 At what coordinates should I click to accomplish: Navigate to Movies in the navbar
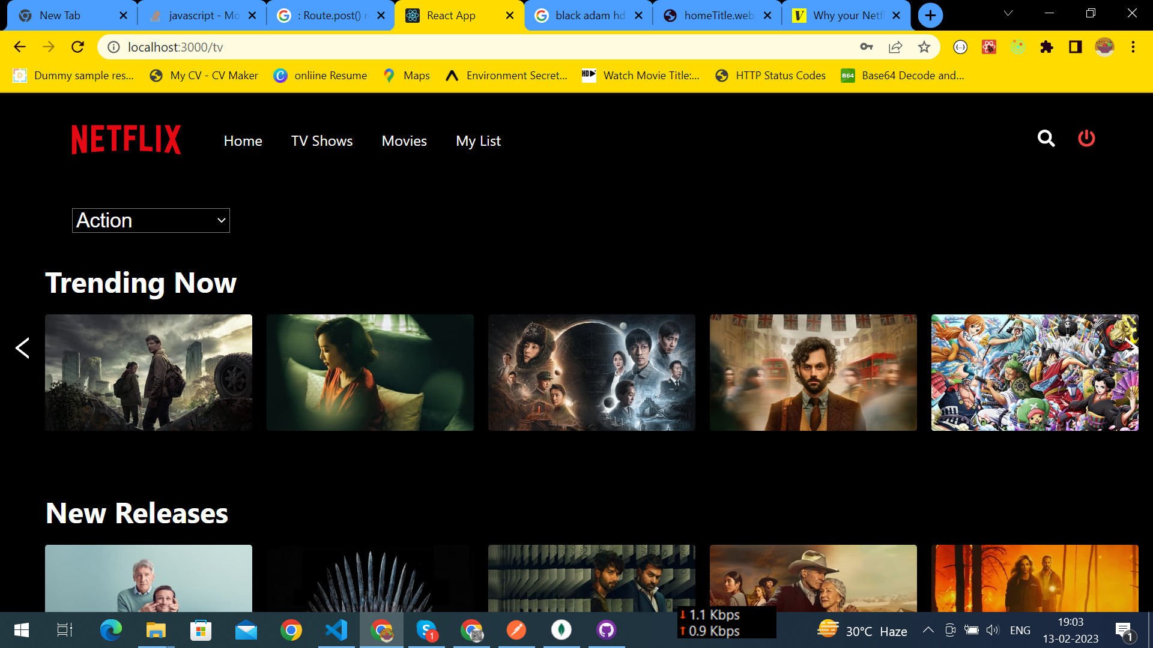404,141
